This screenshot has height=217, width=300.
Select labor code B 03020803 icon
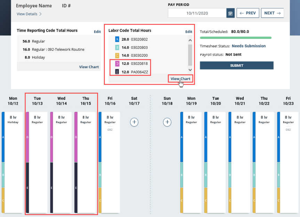click(x=117, y=47)
